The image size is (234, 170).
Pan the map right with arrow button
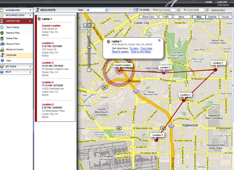pyautogui.click(x=93, y=25)
